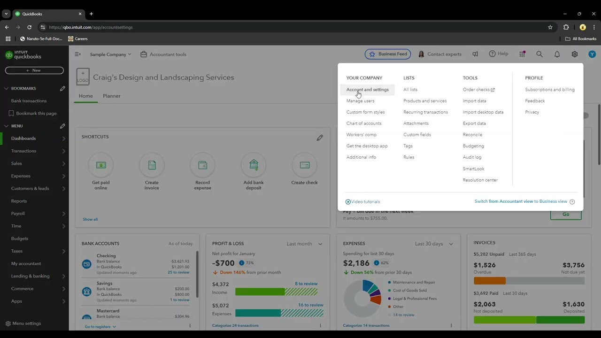Viewport: 601px width, 338px height.
Task: Open the user profile avatar Y
Action: [x=592, y=54]
